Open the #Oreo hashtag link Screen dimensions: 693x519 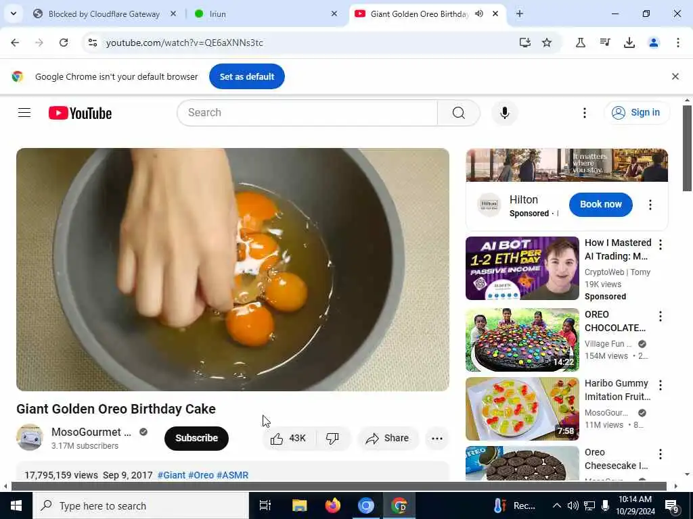coord(201,475)
